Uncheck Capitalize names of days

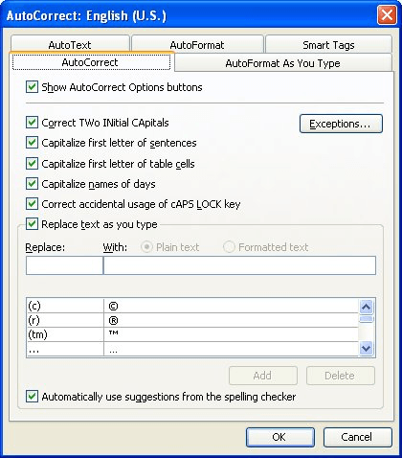tap(32, 184)
